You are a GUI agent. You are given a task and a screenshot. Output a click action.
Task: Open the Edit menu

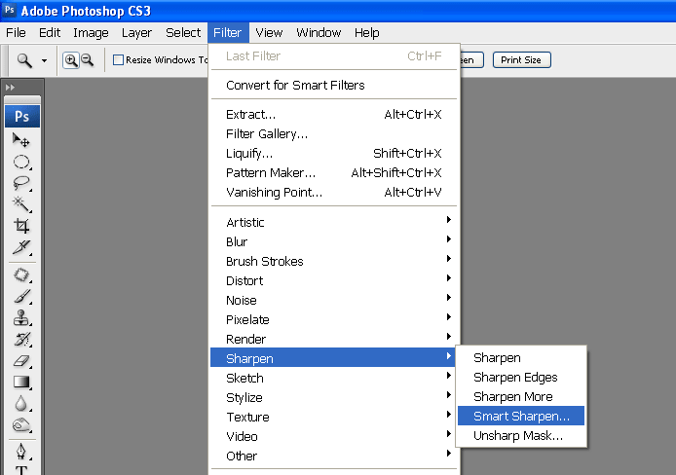50,33
